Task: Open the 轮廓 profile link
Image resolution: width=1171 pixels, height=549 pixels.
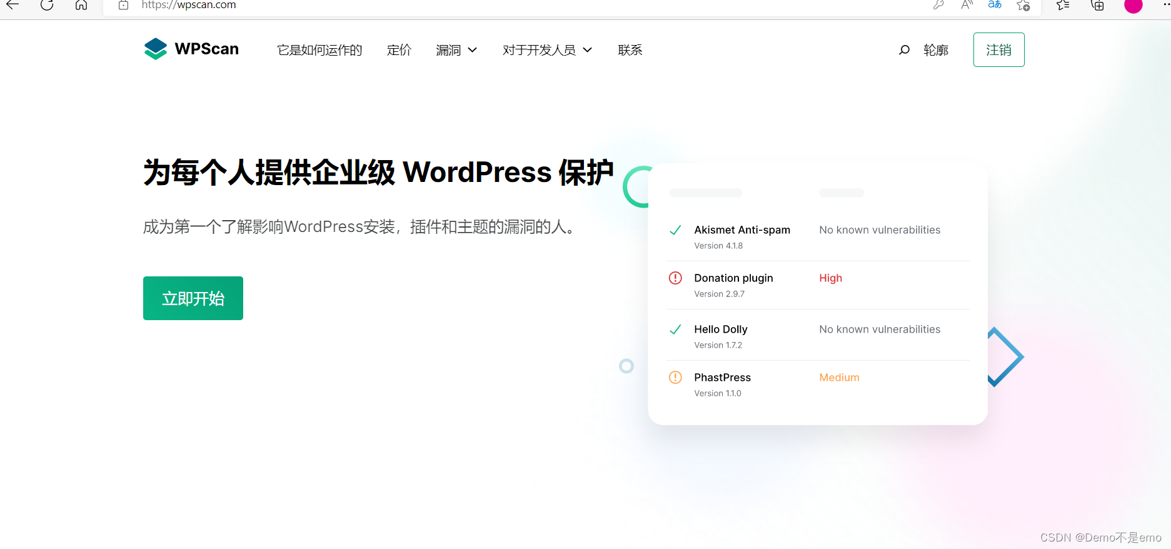Action: 936,50
